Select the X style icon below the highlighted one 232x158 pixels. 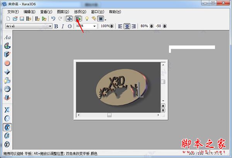[7, 136]
